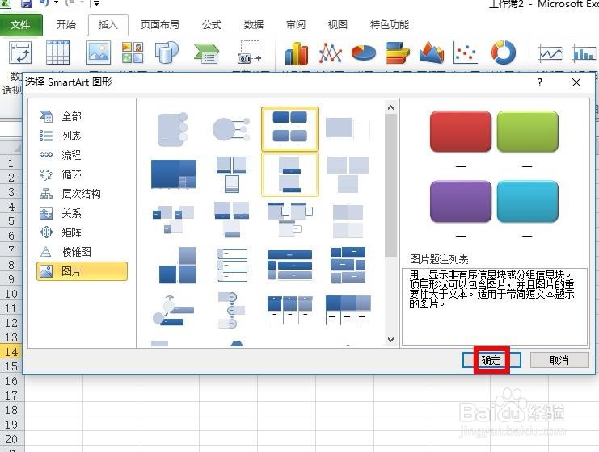
Task: Pick the first layout with three circles
Action: 172,129
